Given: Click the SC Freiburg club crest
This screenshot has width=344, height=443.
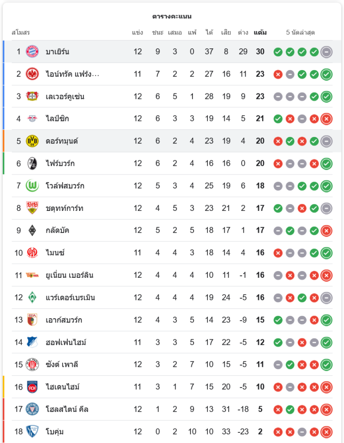Looking at the screenshot, I should point(32,163).
